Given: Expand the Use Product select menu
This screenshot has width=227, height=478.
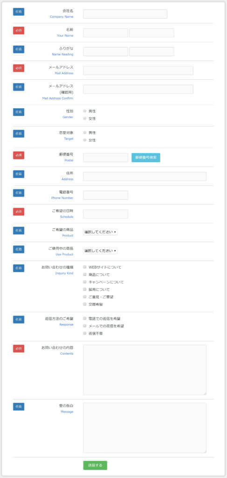Looking at the screenshot, I should tap(100, 251).
